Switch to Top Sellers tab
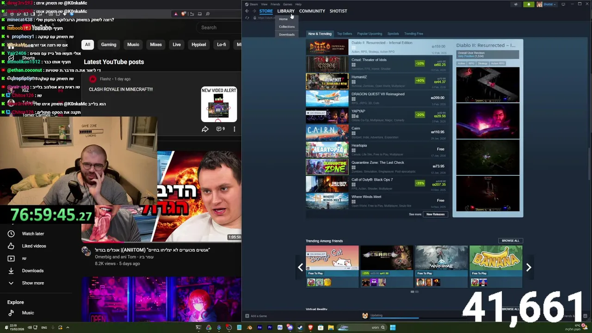Screen dimensions: 592x333 345,34
